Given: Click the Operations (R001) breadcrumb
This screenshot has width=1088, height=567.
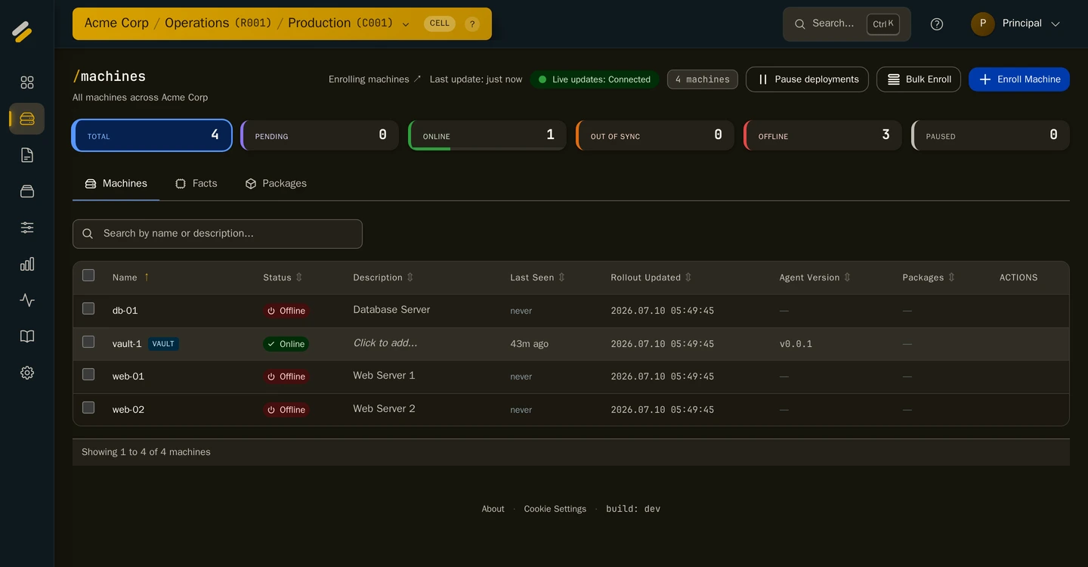Looking at the screenshot, I should click(218, 23).
